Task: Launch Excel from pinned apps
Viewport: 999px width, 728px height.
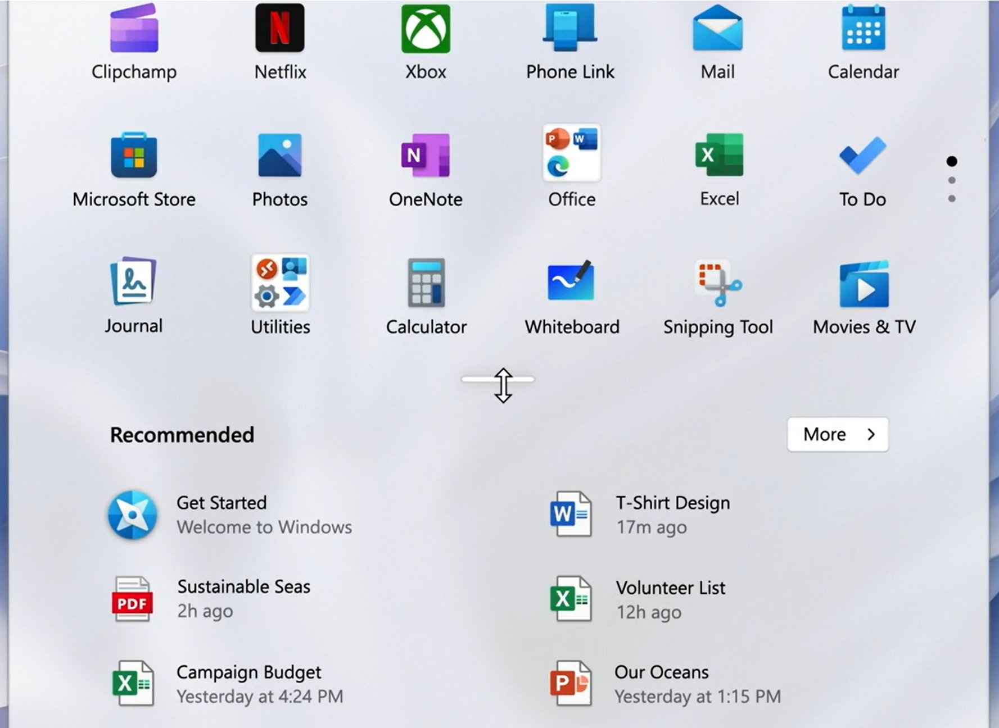Action: click(719, 170)
